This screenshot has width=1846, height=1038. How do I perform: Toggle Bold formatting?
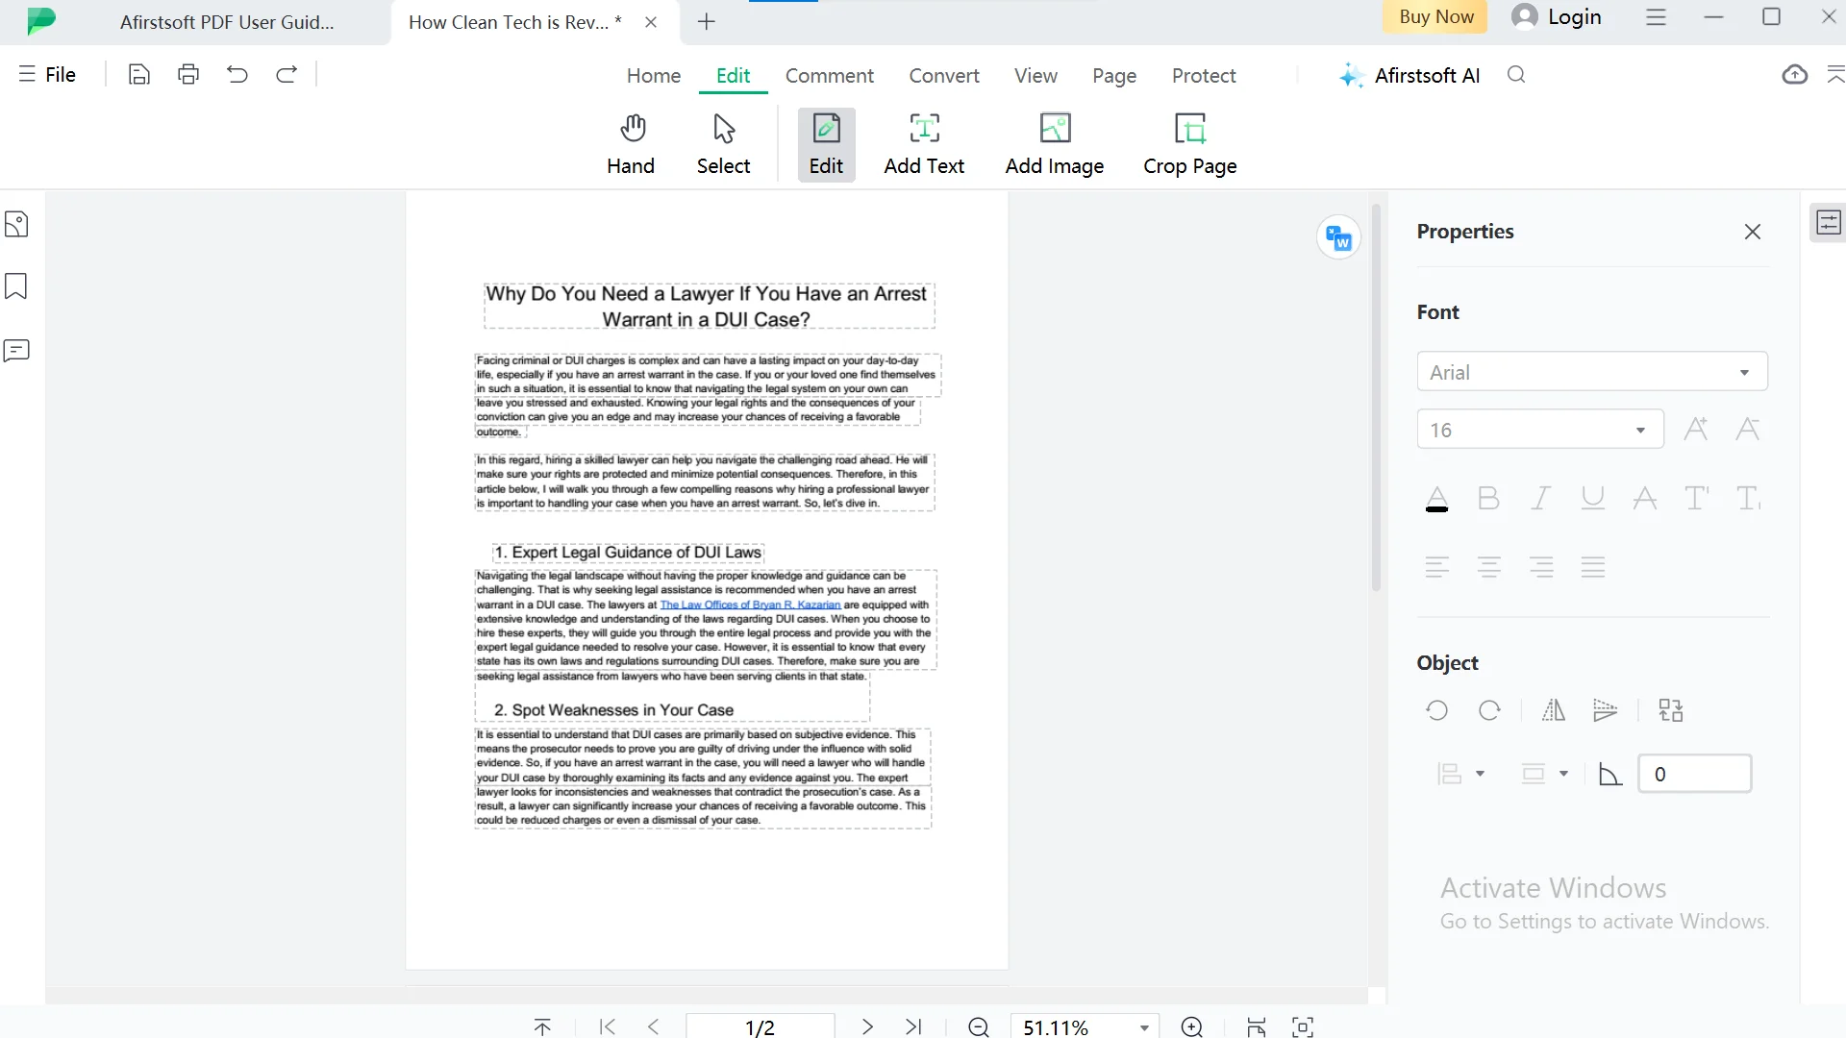click(1488, 498)
